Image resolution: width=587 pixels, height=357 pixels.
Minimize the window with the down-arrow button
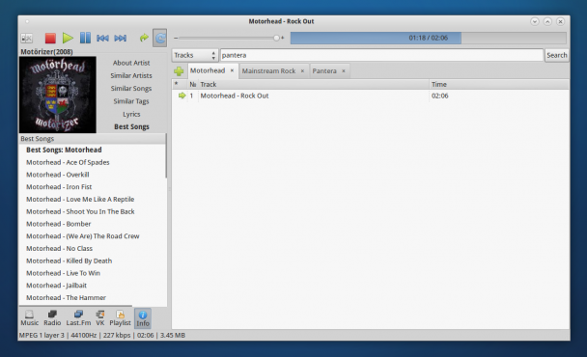tap(535, 21)
